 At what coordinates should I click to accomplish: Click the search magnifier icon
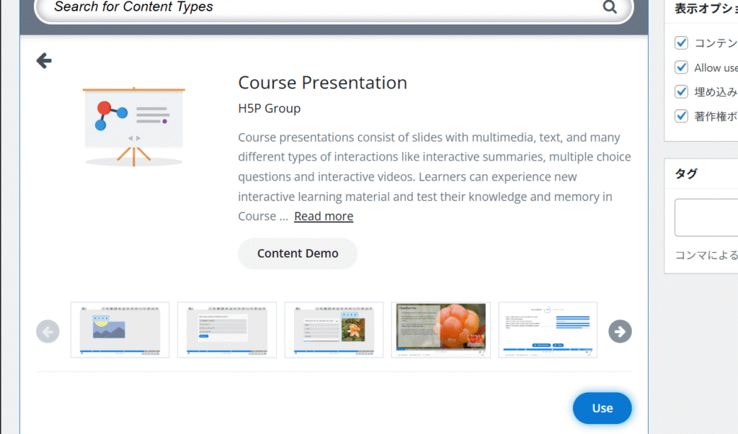[x=610, y=8]
